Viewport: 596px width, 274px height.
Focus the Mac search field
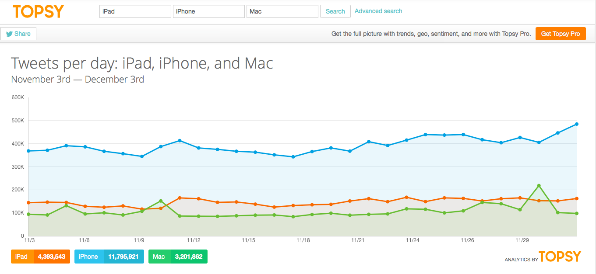[x=282, y=11]
